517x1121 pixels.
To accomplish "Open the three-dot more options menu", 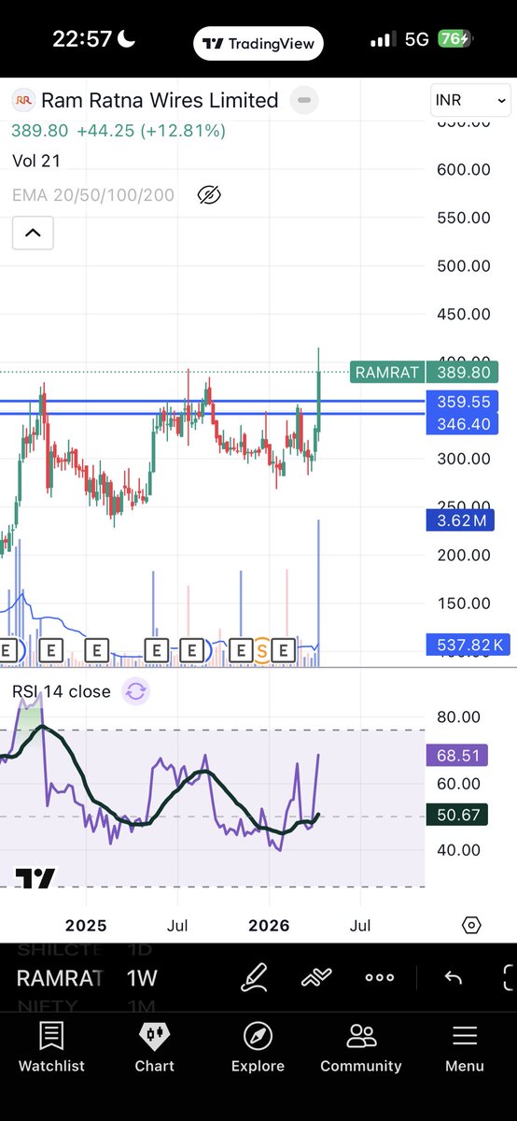I will click(380, 978).
